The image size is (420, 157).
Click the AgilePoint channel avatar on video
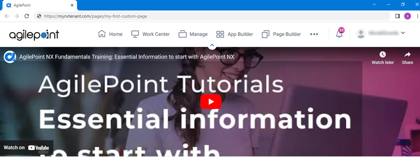(x=10, y=57)
